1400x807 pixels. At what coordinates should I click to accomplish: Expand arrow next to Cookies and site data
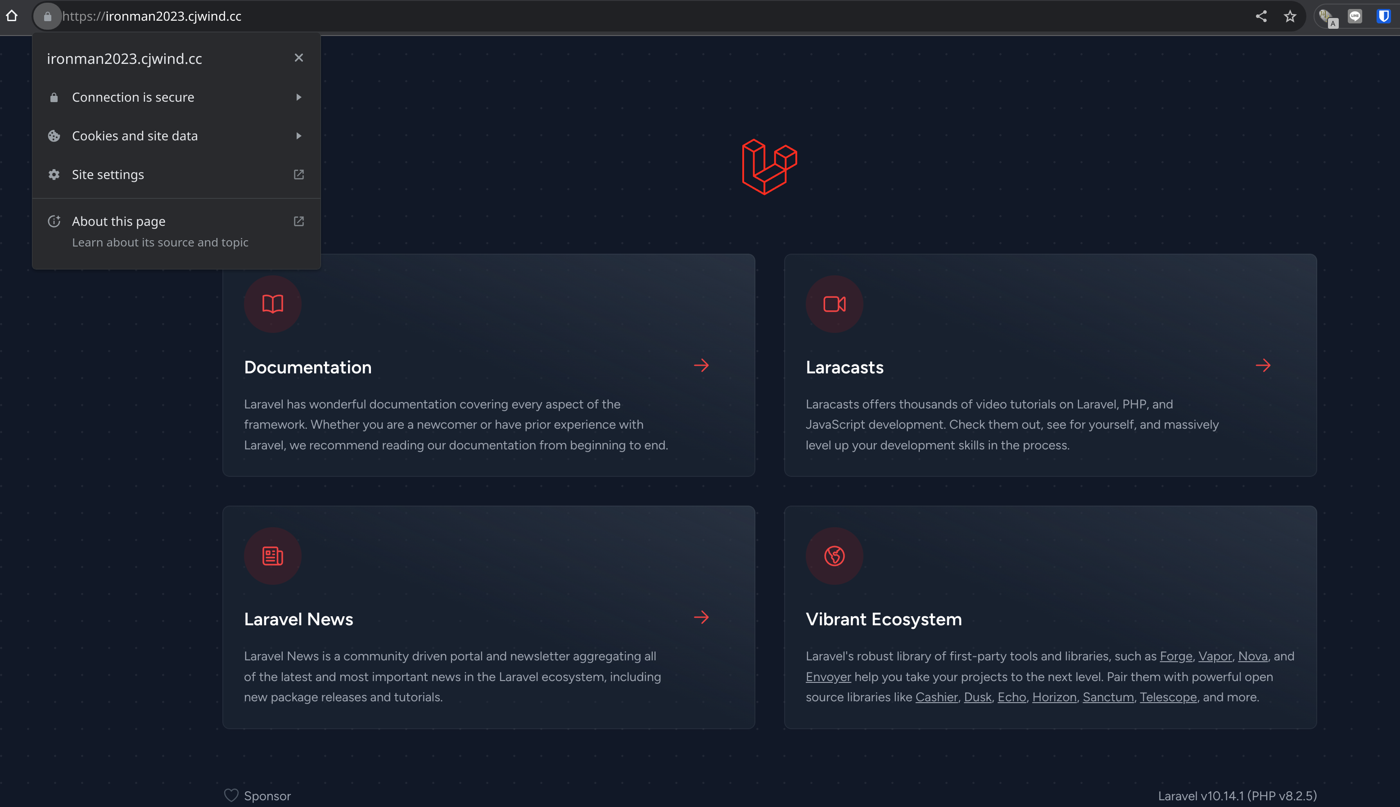pos(298,136)
